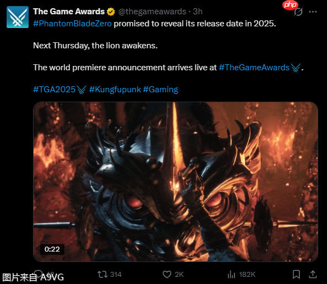This screenshot has width=327, height=284.
Task: Play the armored lion video
Action: click(176, 182)
